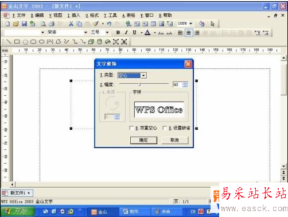Viewport: 288px width, 217px height.
Task: Open the paragraph style dropdown
Action: pyautogui.click(x=43, y=32)
